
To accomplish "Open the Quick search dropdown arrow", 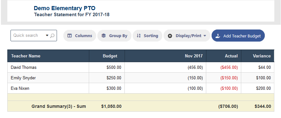I will pos(47,36).
